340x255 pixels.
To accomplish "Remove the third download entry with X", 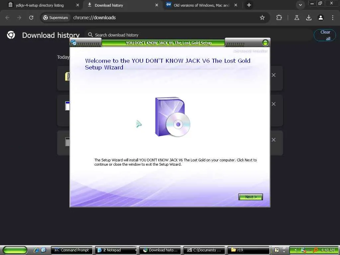I will (274, 140).
